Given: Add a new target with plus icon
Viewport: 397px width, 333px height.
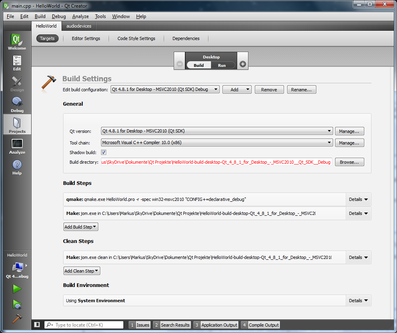Looking at the screenshot, I should (x=242, y=64).
